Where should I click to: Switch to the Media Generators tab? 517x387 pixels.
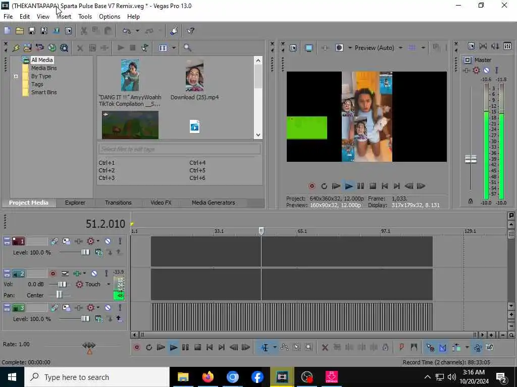[214, 203]
